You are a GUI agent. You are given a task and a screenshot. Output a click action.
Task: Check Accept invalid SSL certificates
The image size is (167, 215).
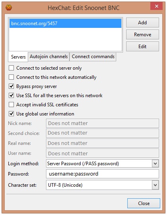point(11,105)
